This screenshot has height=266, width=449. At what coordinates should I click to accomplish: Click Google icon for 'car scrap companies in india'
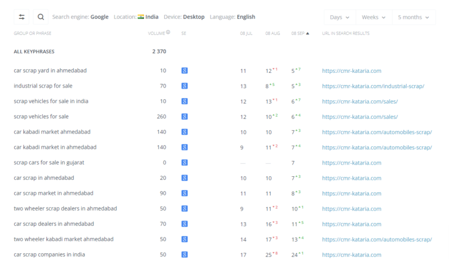point(185,254)
